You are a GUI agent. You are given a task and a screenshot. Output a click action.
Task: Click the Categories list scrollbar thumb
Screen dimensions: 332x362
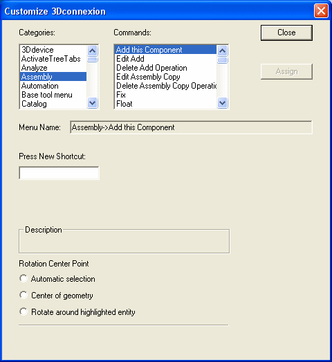[x=93, y=60]
